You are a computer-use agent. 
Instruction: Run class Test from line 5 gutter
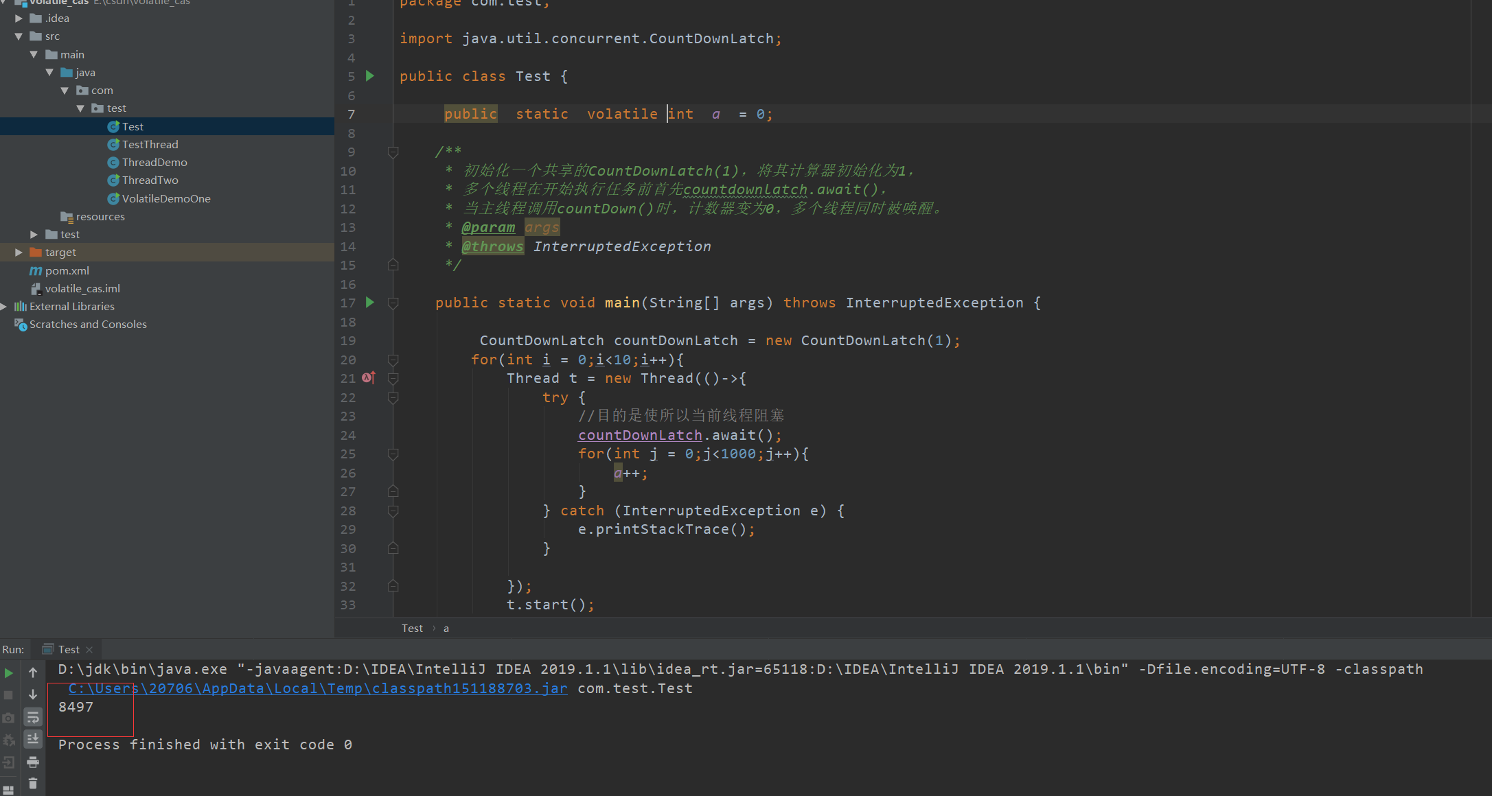coord(370,76)
